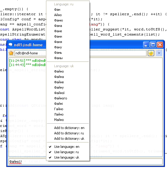Choose the Ukrainian suggestion Файно
Image resolution: width=167 pixels, height=169 pixels.
pyautogui.click(x=68, y=71)
